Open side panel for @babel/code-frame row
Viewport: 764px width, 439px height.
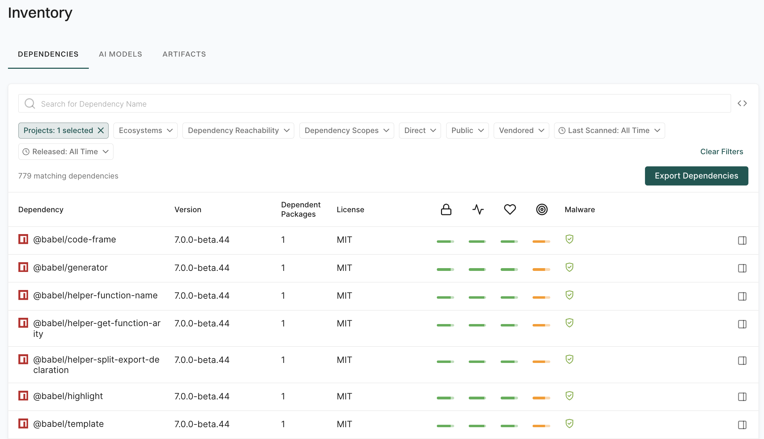742,240
